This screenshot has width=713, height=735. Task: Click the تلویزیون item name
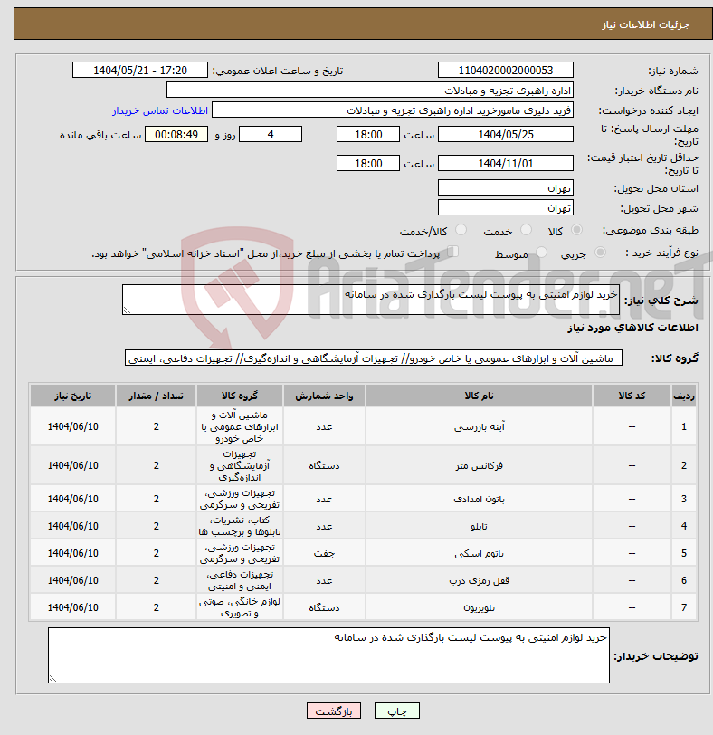pyautogui.click(x=479, y=608)
